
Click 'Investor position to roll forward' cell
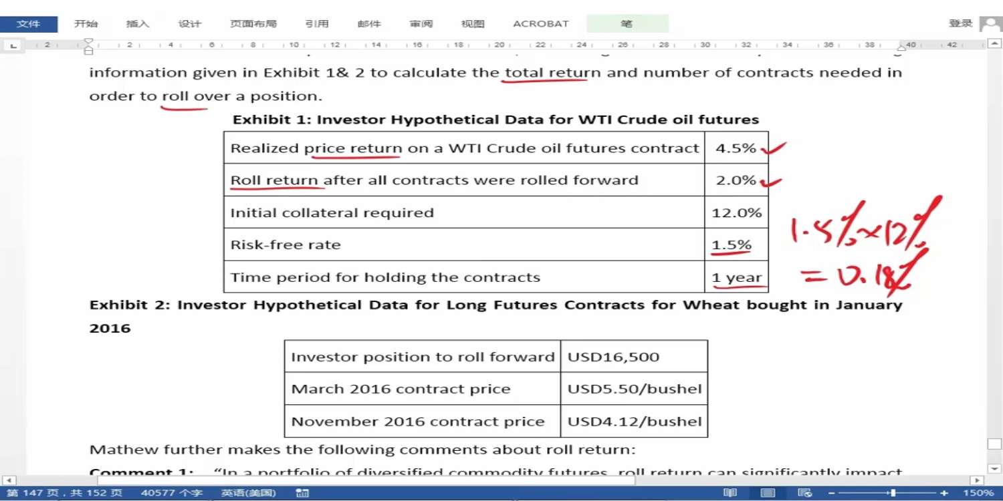(423, 357)
